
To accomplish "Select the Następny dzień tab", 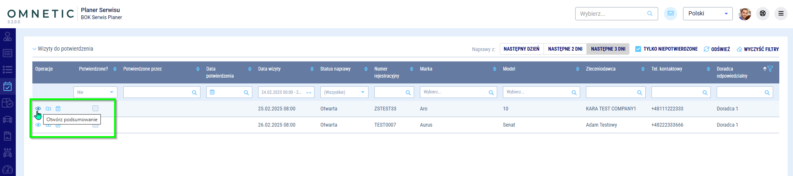I will coord(521,49).
